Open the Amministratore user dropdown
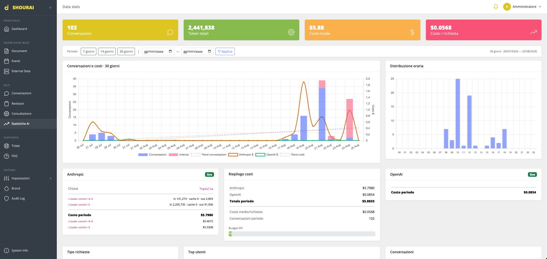The image size is (547, 259). (522, 7)
